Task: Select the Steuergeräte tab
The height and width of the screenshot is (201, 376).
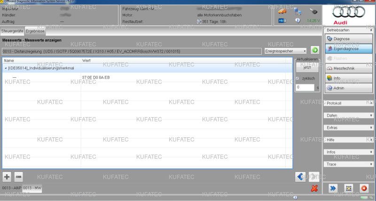Action: [x=12, y=31]
